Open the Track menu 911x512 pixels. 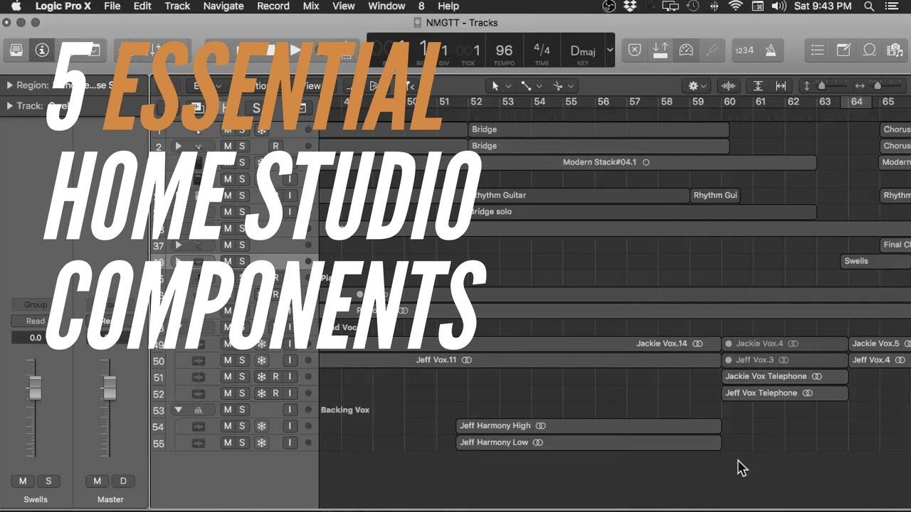(x=177, y=6)
